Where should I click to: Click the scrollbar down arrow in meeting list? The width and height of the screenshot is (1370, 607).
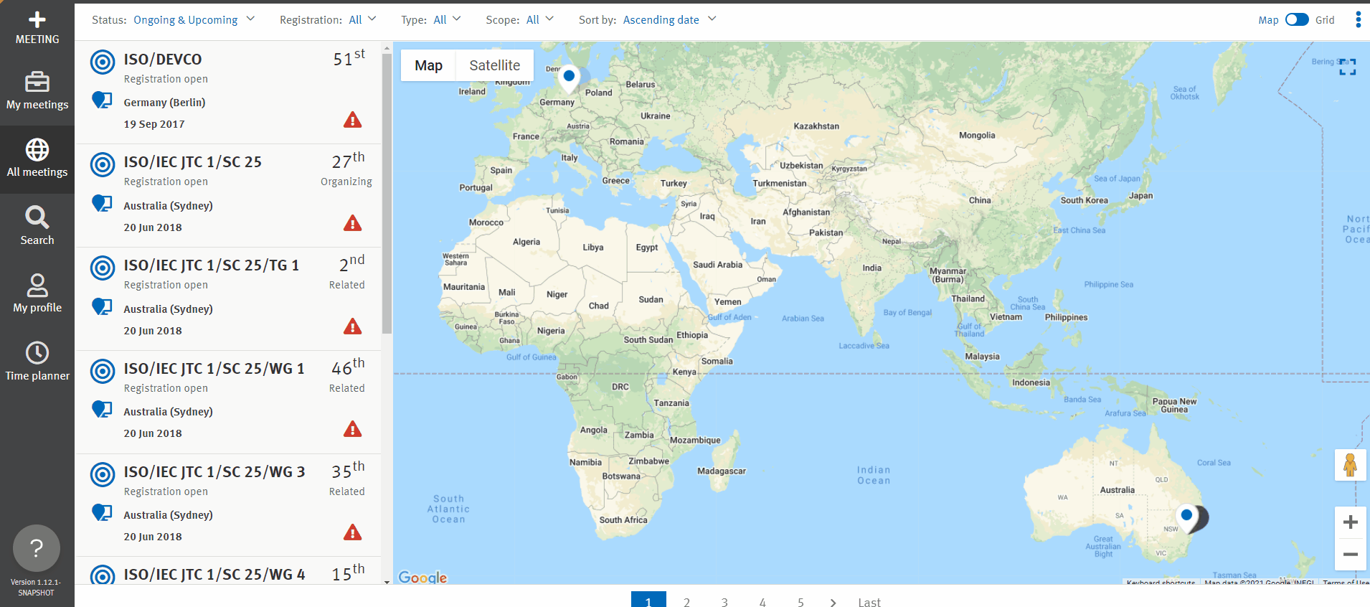pyautogui.click(x=387, y=581)
